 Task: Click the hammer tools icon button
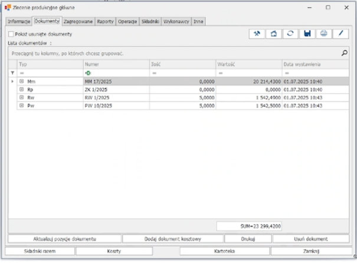[257, 34]
